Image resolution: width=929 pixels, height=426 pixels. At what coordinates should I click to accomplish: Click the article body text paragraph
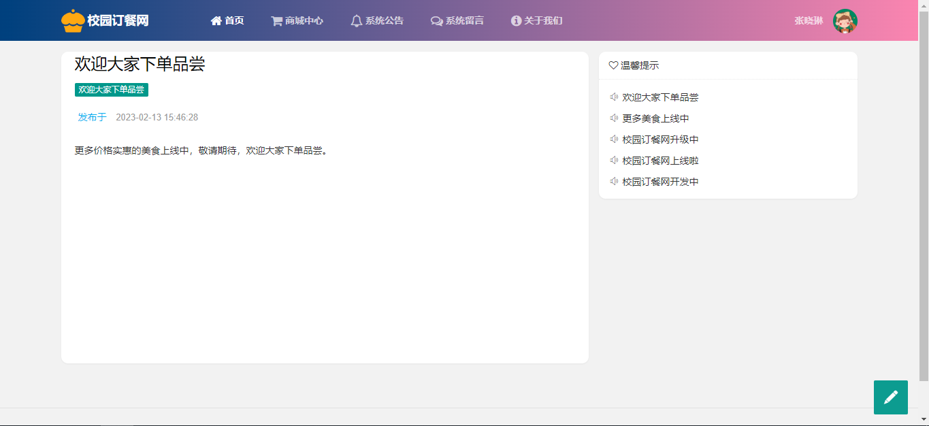point(201,150)
